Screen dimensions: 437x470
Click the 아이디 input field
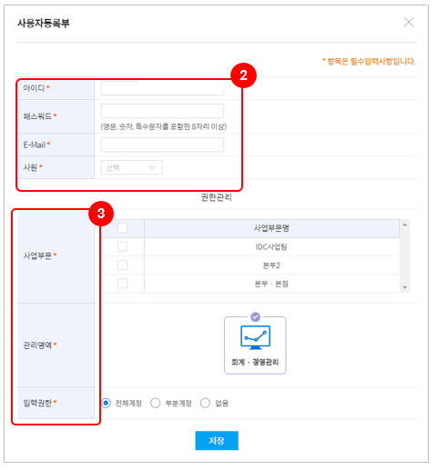point(162,88)
